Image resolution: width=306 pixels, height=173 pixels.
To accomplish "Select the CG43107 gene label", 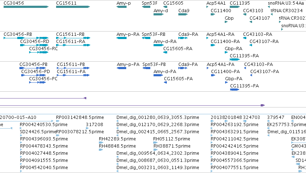I will (260, 18).
